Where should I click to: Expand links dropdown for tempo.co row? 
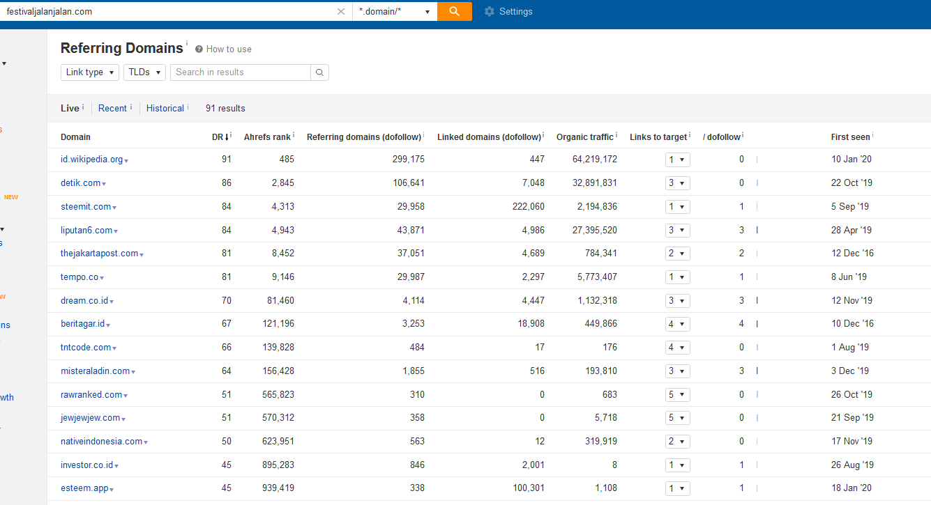point(678,277)
